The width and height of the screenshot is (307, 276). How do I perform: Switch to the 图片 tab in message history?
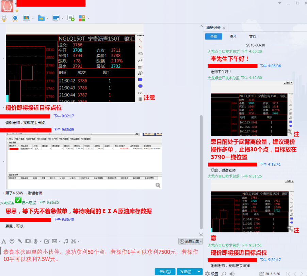click(x=233, y=36)
